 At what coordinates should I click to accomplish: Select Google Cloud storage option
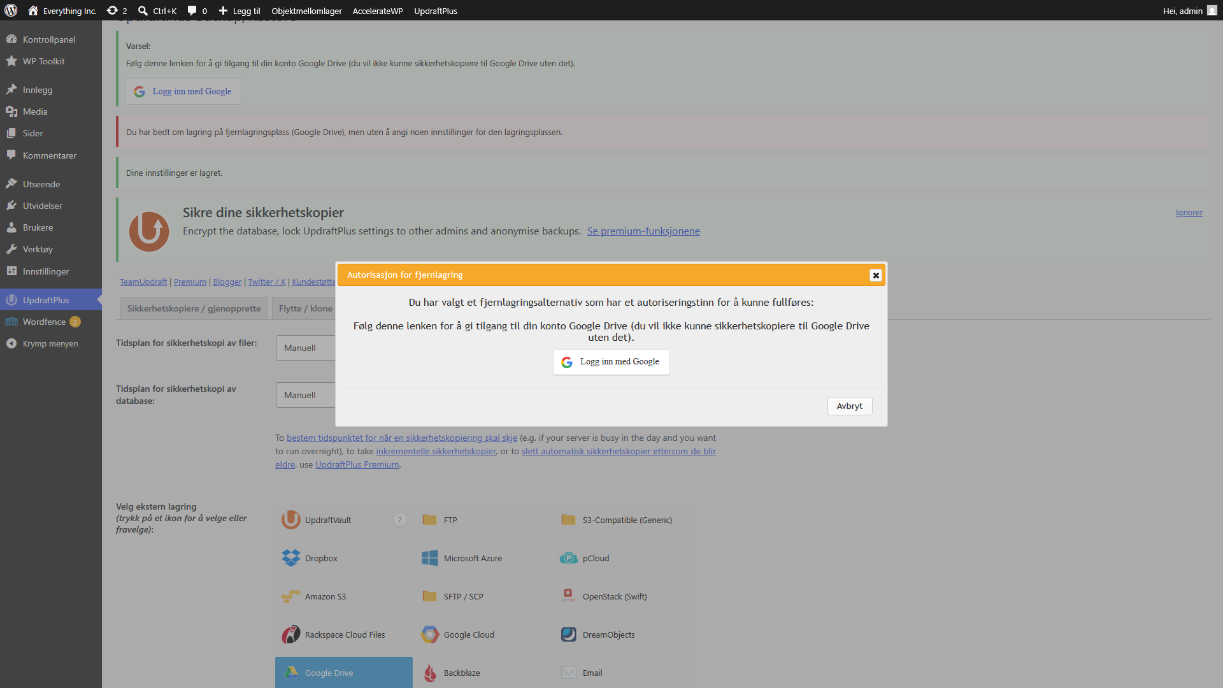(483, 634)
